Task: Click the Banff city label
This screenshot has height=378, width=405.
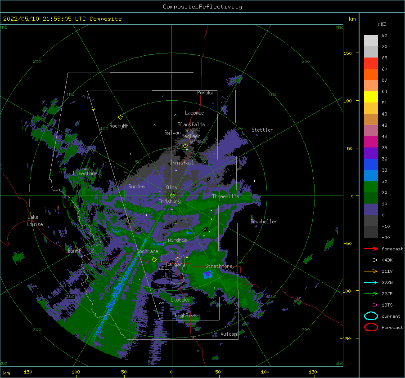Action: [x=74, y=250]
